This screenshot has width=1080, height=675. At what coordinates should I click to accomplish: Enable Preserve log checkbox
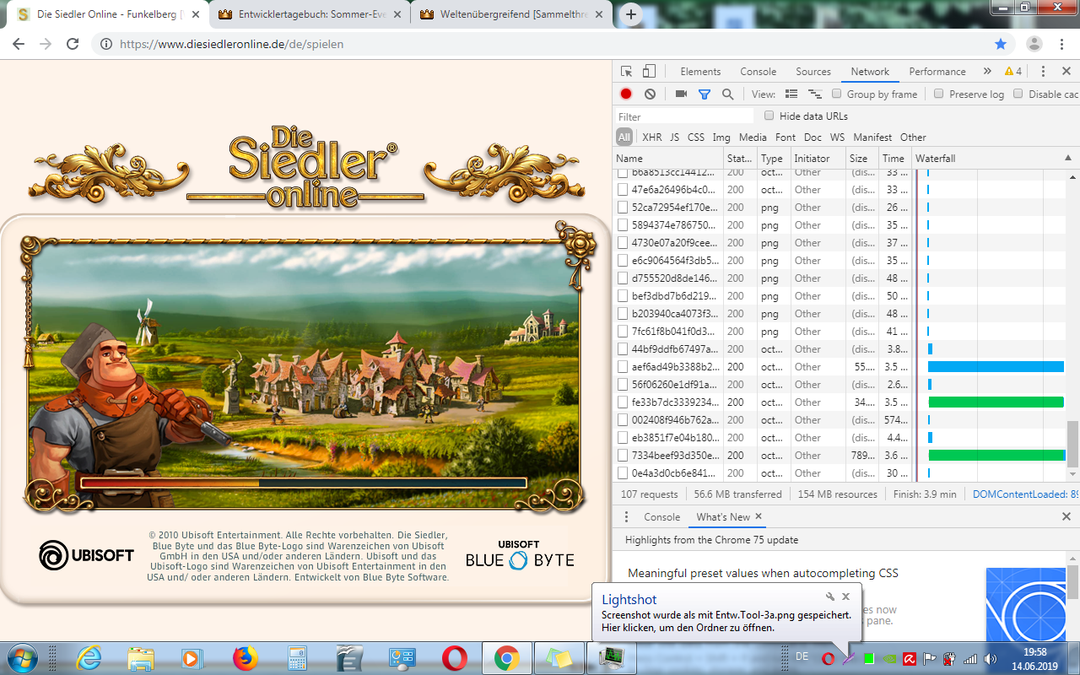click(939, 94)
